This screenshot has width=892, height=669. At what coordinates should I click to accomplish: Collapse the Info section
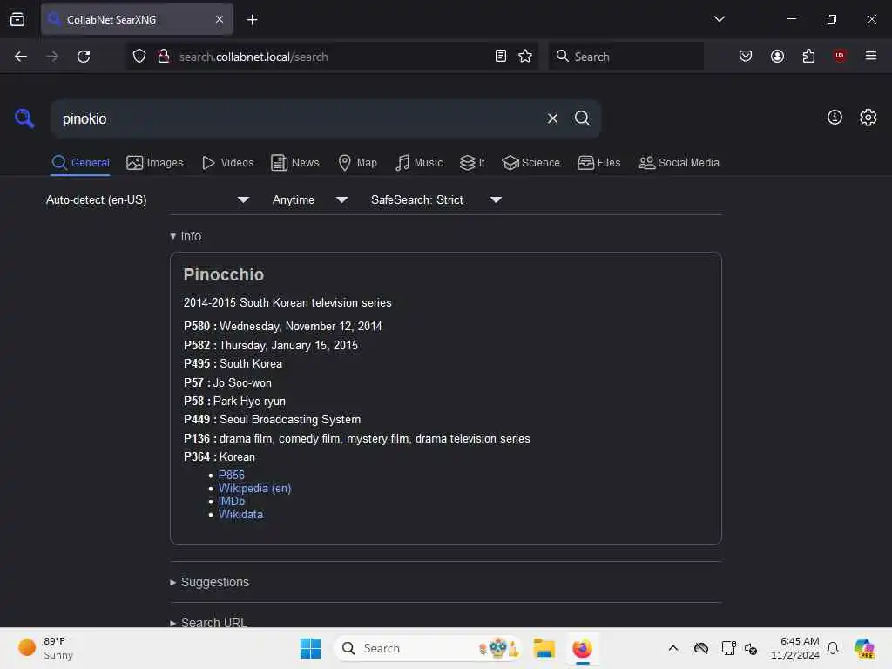pos(186,236)
